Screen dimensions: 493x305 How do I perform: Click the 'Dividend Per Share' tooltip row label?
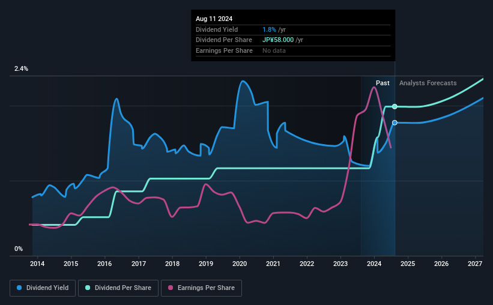pyautogui.click(x=224, y=40)
